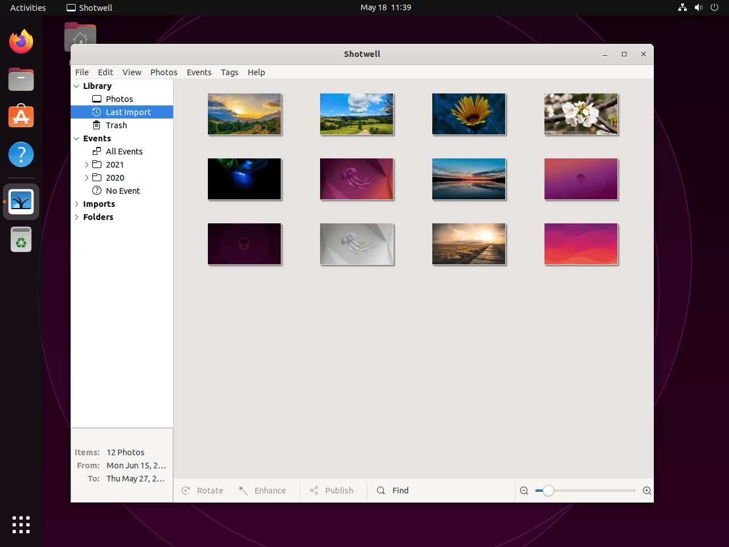Select Last Import in the sidebar

coord(128,112)
